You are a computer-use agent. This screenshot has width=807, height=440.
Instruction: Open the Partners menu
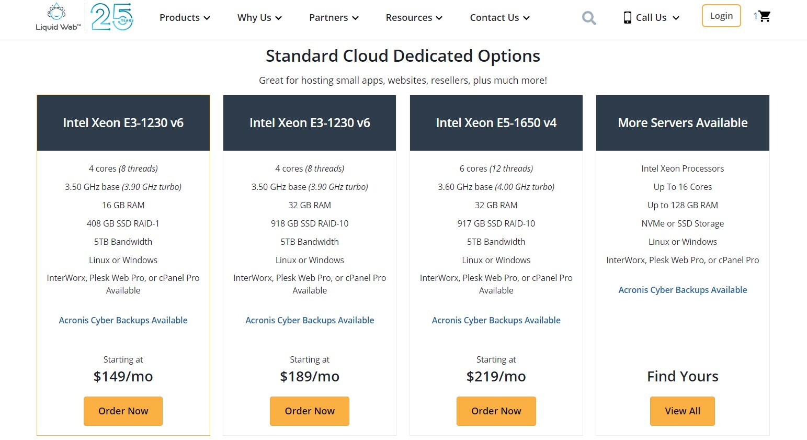[333, 17]
